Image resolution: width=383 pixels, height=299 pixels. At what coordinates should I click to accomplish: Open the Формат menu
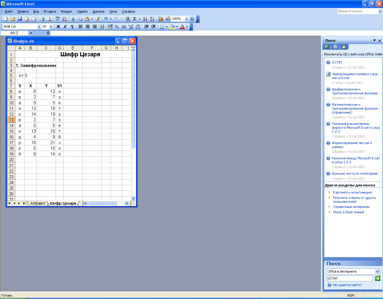coord(66,11)
